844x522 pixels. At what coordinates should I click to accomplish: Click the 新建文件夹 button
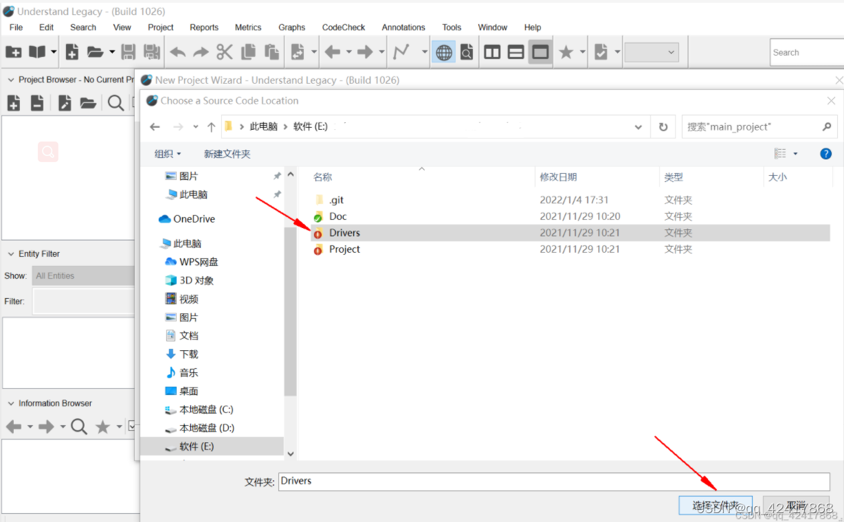[227, 154]
